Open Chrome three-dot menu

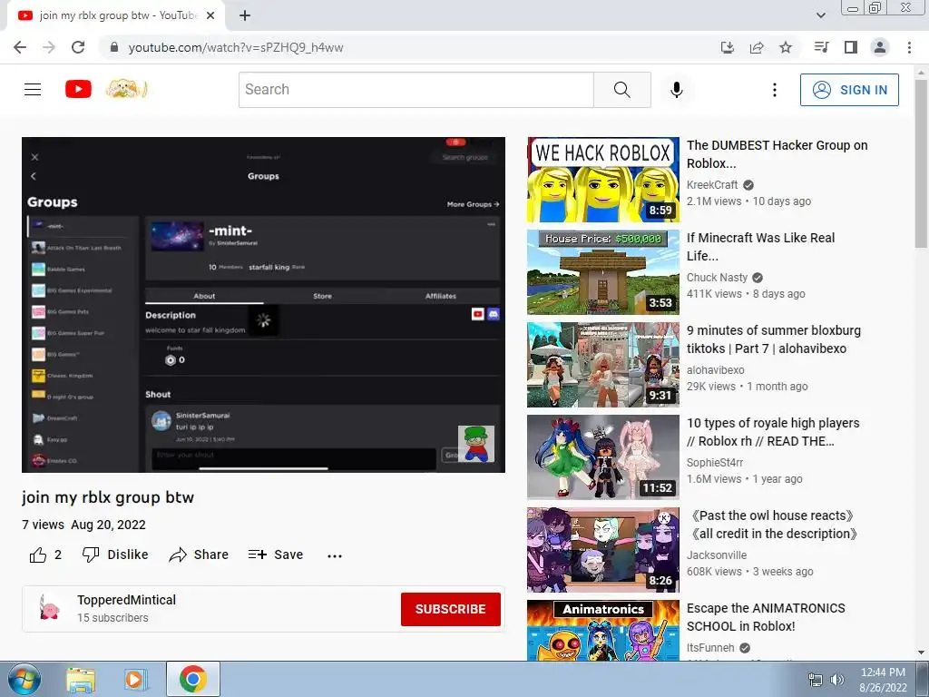909,47
